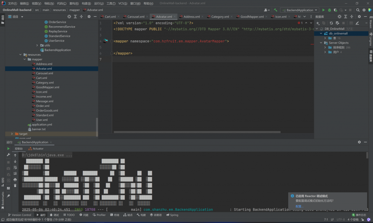Open the VCS menu in the menu bar
Screen dimensions: 373x223
pyautogui.click(x=123, y=3)
